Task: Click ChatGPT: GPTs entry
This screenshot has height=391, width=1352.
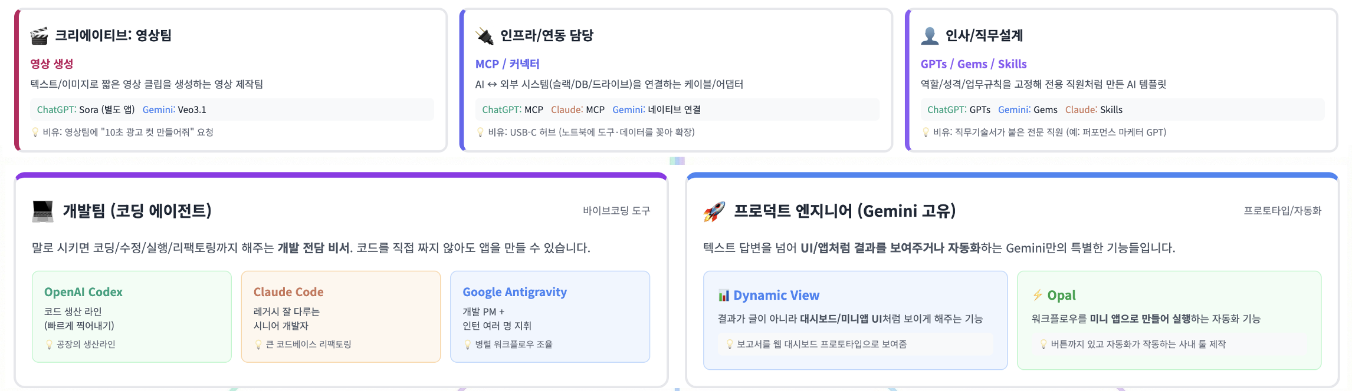Action: 959,110
